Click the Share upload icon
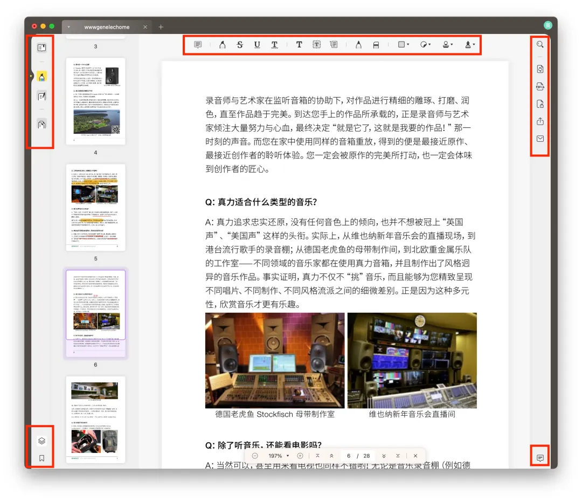582x501 pixels. point(540,121)
